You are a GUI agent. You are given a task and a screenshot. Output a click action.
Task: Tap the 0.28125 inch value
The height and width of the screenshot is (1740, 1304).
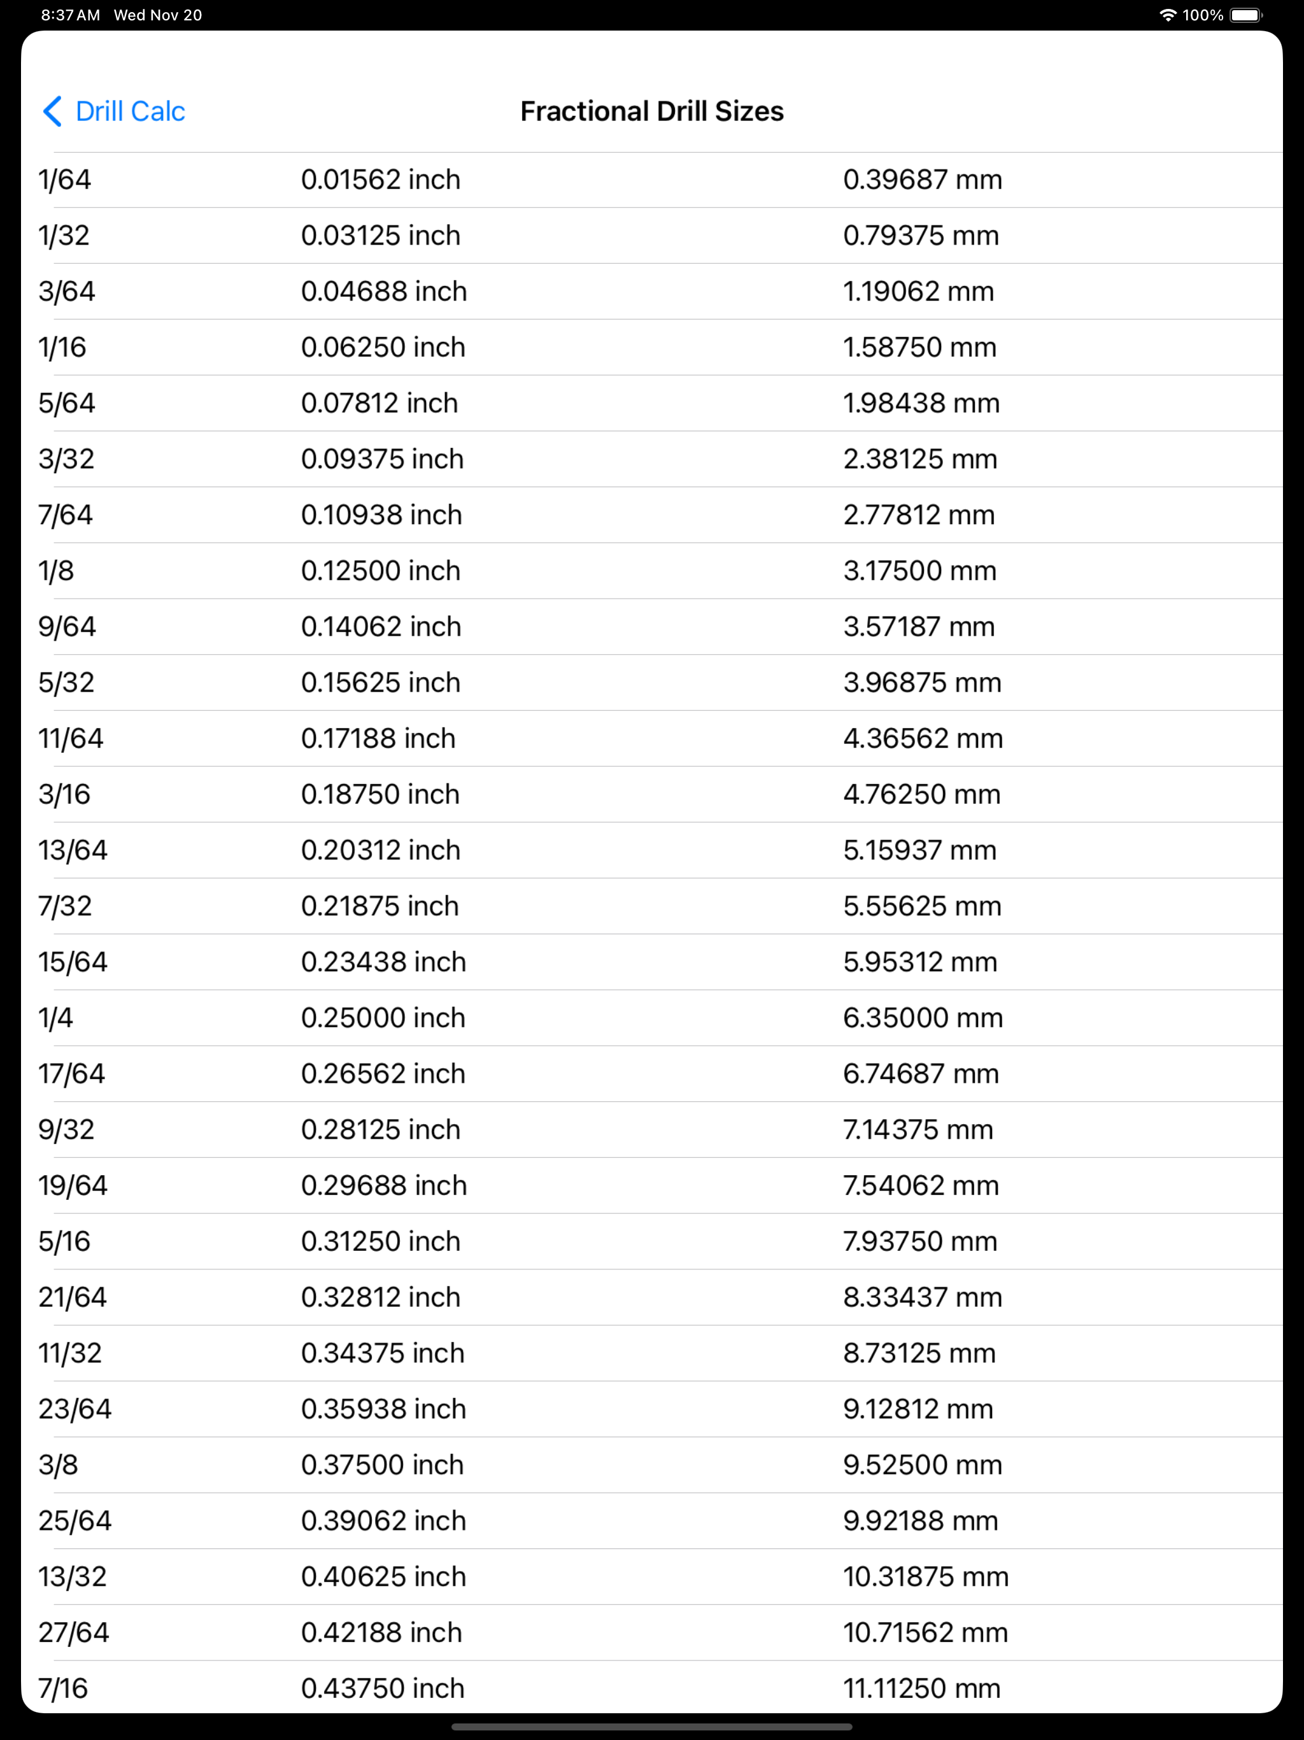click(381, 1130)
